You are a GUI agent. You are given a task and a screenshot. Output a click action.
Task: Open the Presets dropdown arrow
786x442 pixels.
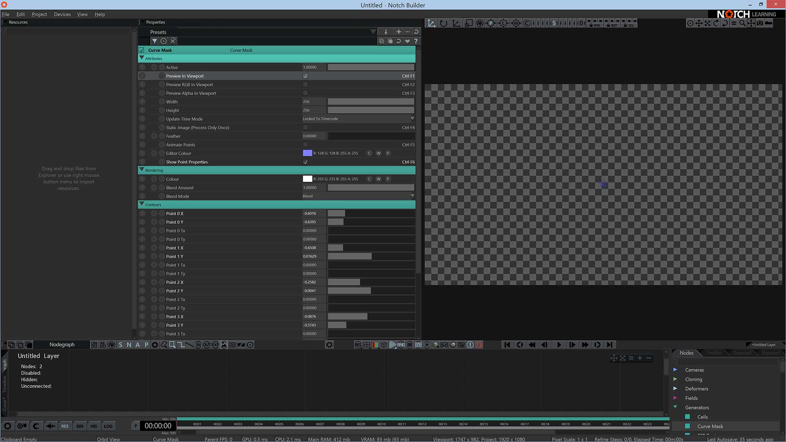click(373, 32)
